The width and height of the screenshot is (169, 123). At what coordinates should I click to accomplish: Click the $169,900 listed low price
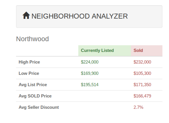pyautogui.click(x=90, y=73)
